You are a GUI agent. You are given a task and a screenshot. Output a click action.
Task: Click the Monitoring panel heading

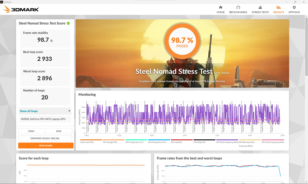(87, 95)
